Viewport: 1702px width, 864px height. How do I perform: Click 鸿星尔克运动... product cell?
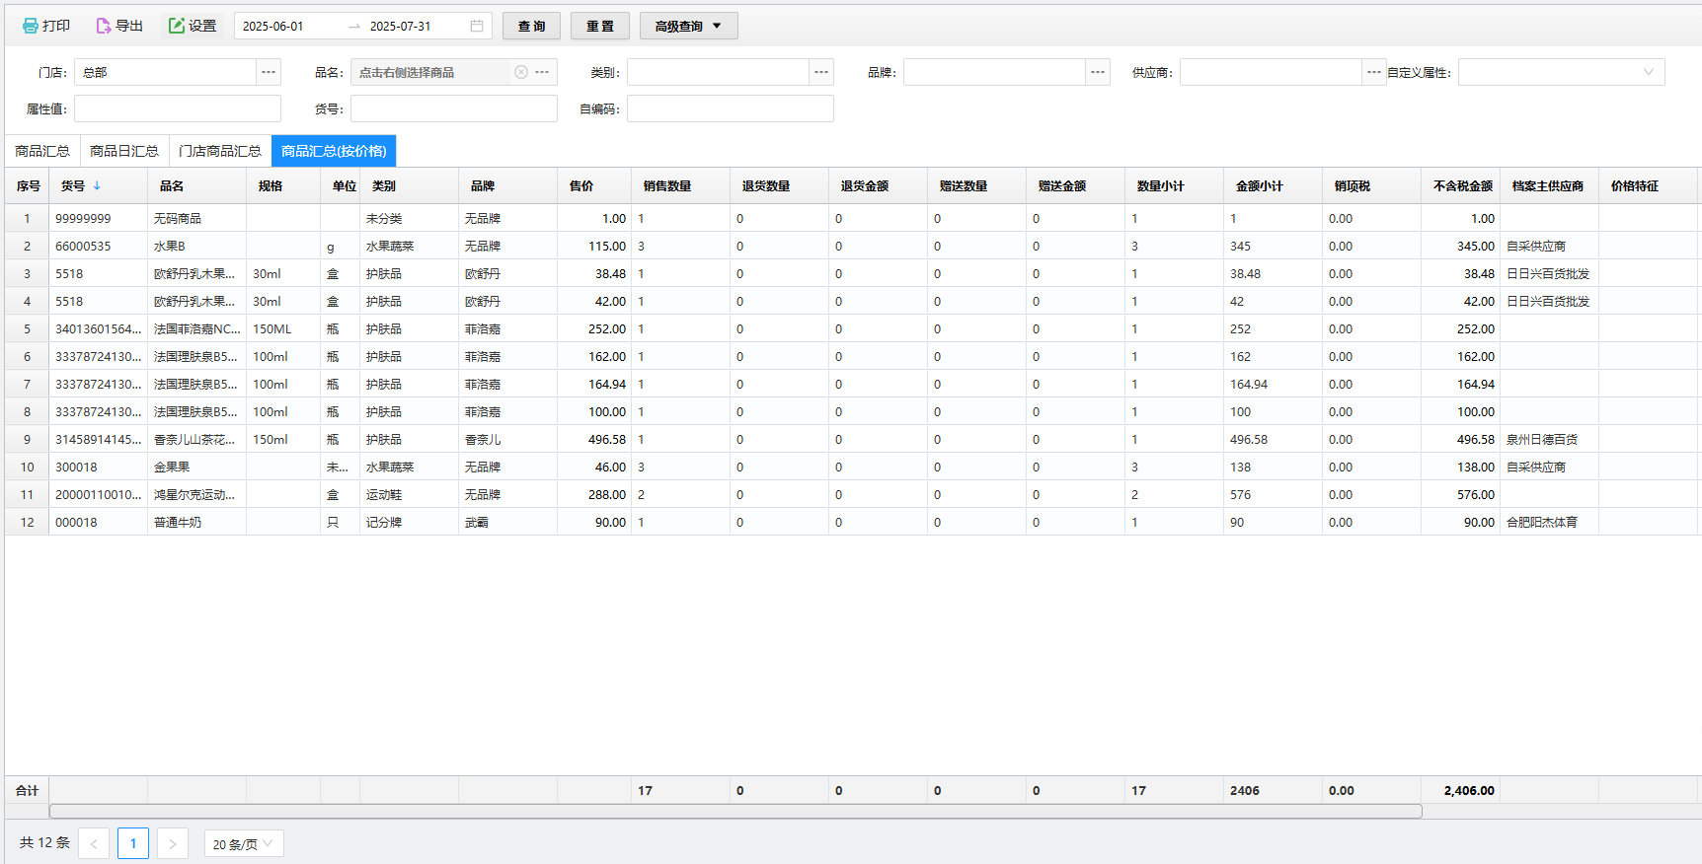(x=194, y=494)
